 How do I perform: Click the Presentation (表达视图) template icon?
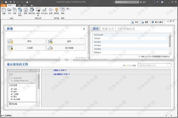pos(50,48)
